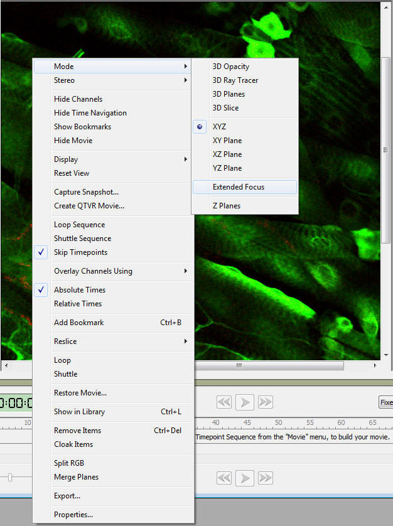Screen dimensions: 393x526
Task: Toggle the Absolute Times option
Action: 79,290
